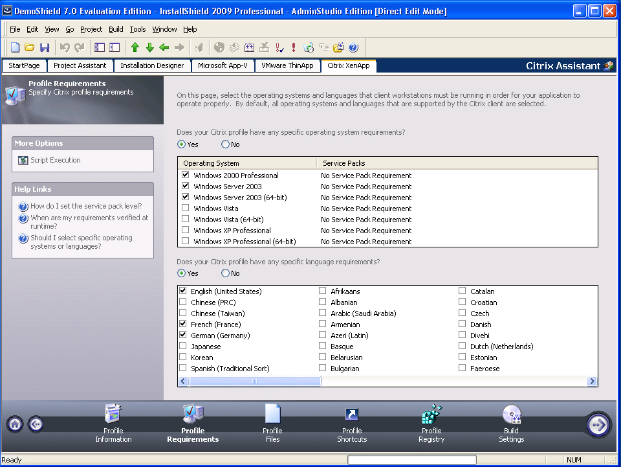Viewport: 621px width, 467px height.
Task: Enable the Windows Vista checkbox
Action: point(186,209)
